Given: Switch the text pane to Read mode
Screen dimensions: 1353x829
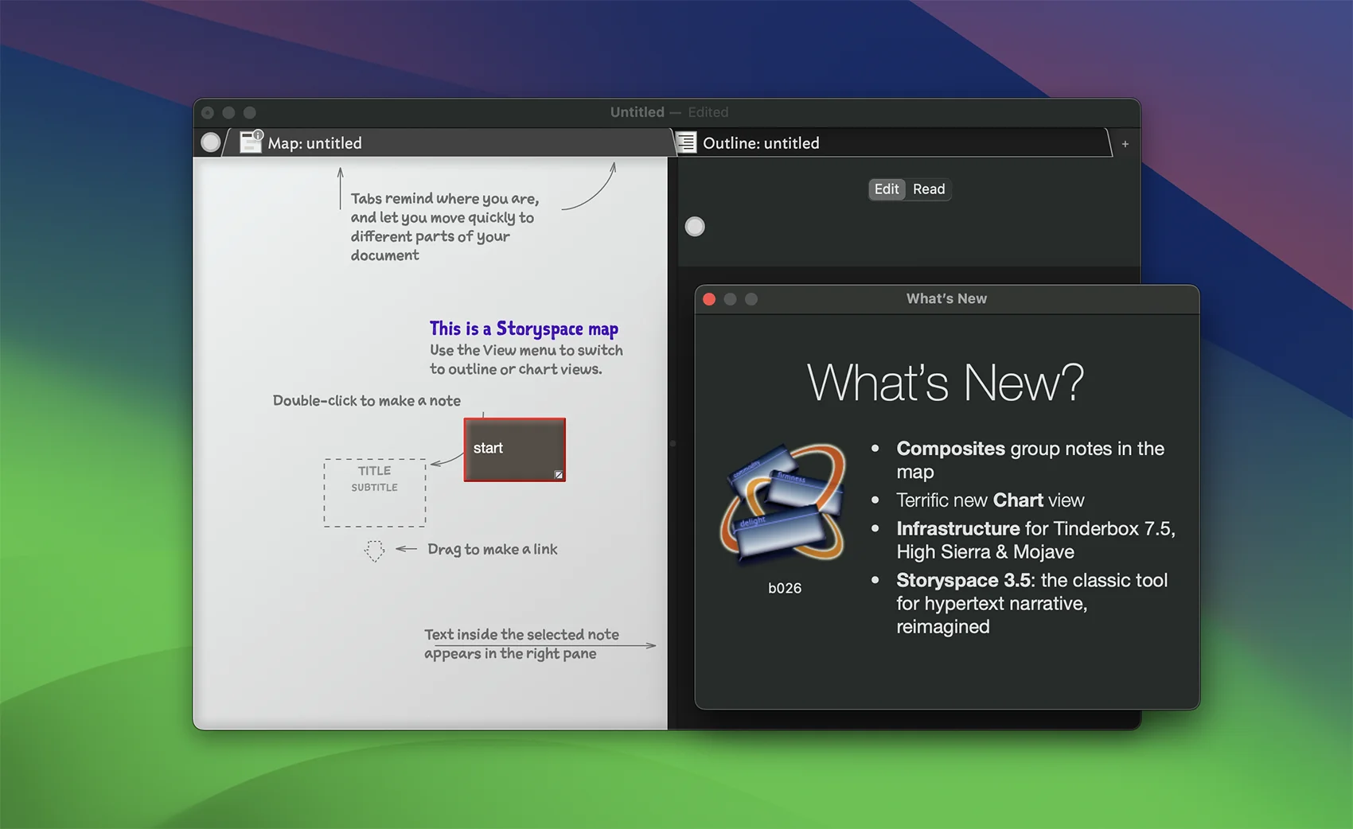Looking at the screenshot, I should click(x=929, y=189).
